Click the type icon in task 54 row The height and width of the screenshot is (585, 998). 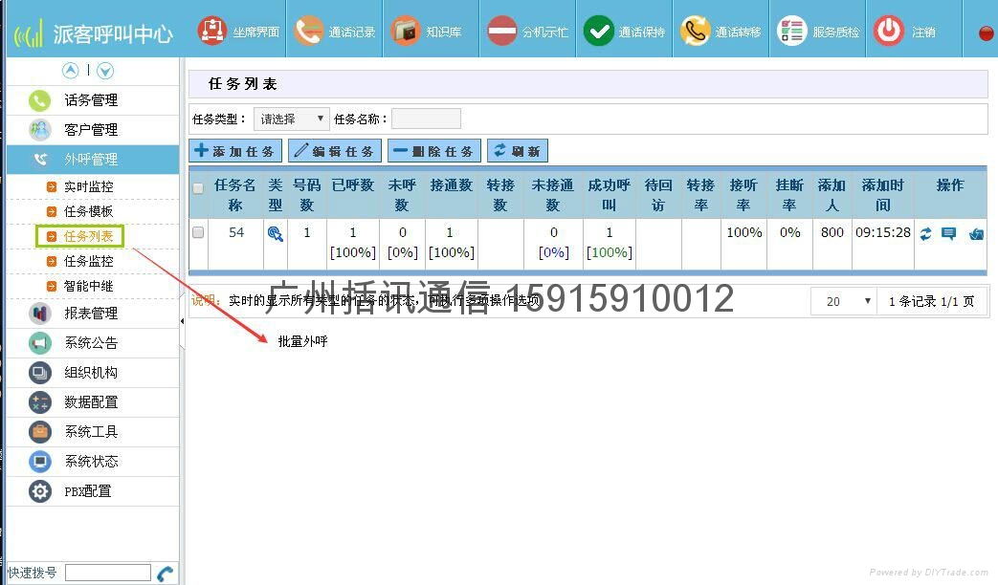coord(275,234)
